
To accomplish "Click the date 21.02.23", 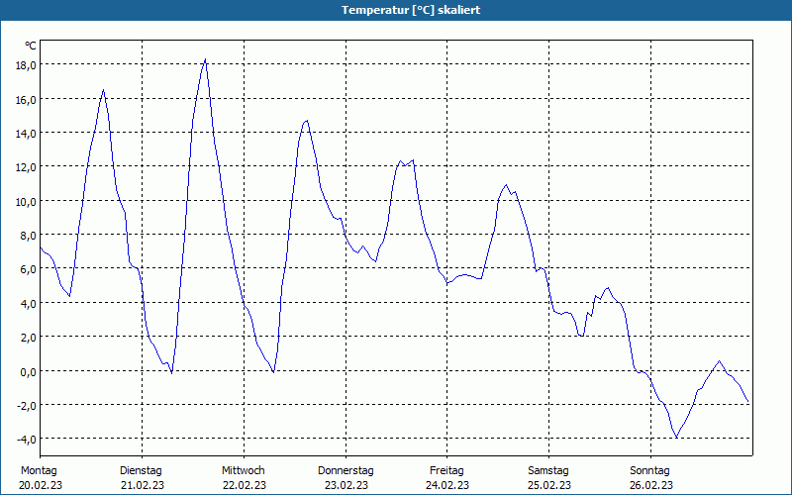I will (143, 485).
